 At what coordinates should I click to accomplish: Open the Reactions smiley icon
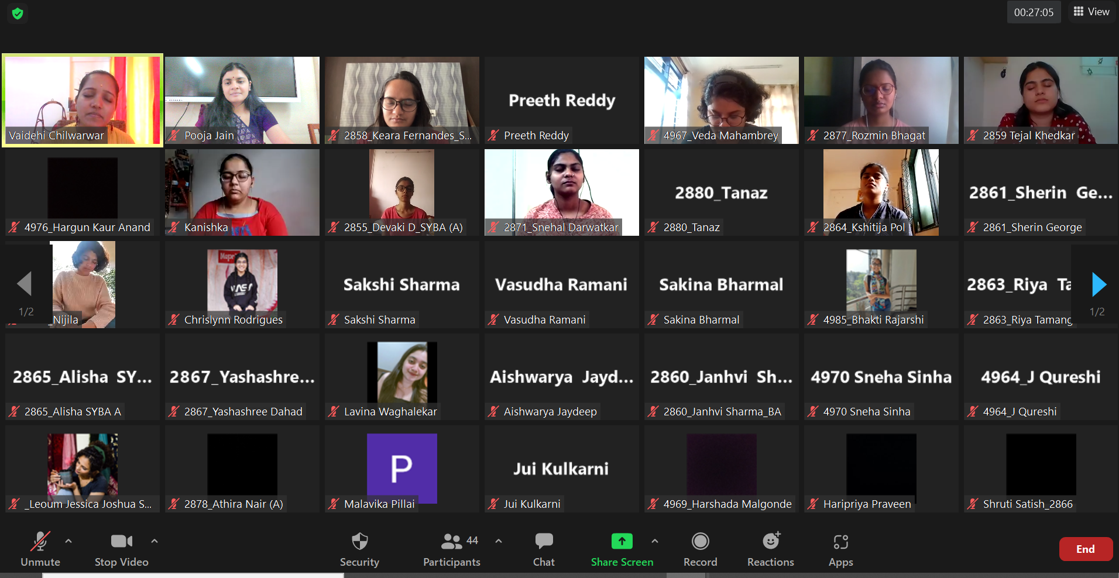771,542
